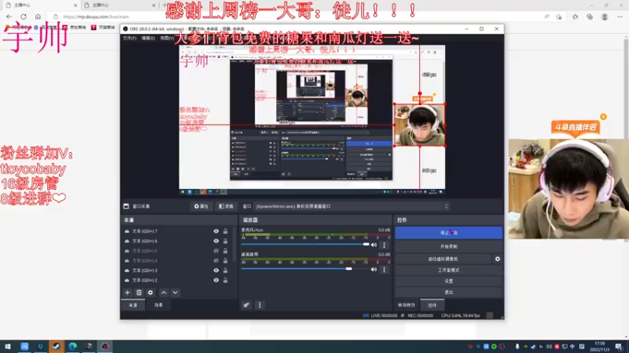Click the 设置 button in controls
Screen dimensions: 629x353
(x=448, y=282)
